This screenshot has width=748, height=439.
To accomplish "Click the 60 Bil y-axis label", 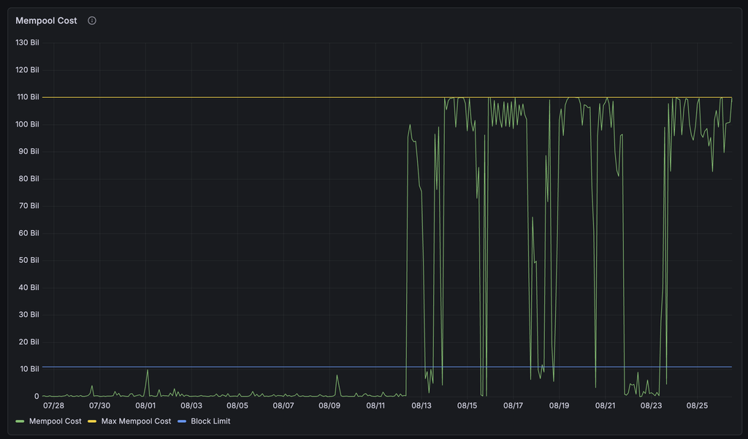I will point(28,233).
